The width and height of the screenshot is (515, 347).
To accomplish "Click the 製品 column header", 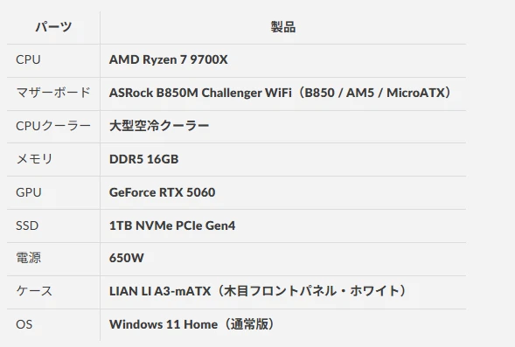I will click(283, 27).
